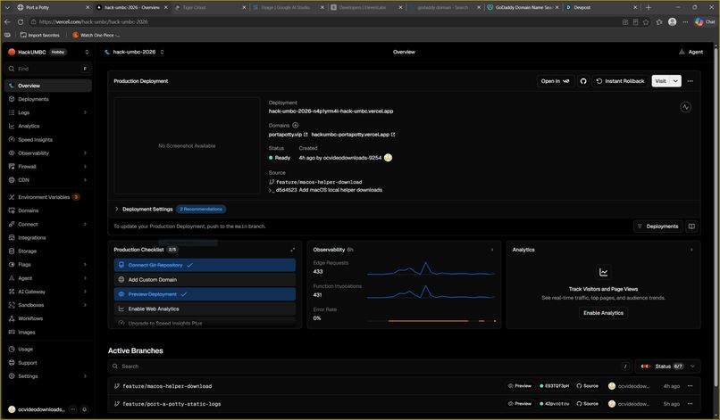The image size is (720, 420).
Task: Select the Preview Deployment checklist item
Action: 205,294
